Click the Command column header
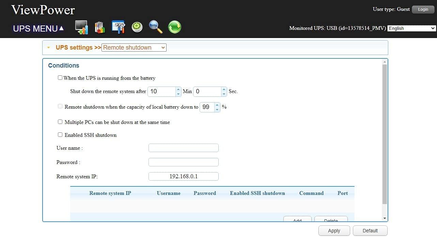 (311, 193)
